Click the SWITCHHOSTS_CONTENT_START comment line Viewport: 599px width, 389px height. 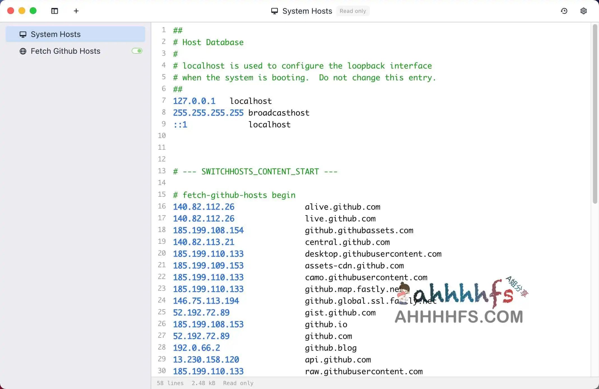point(255,172)
